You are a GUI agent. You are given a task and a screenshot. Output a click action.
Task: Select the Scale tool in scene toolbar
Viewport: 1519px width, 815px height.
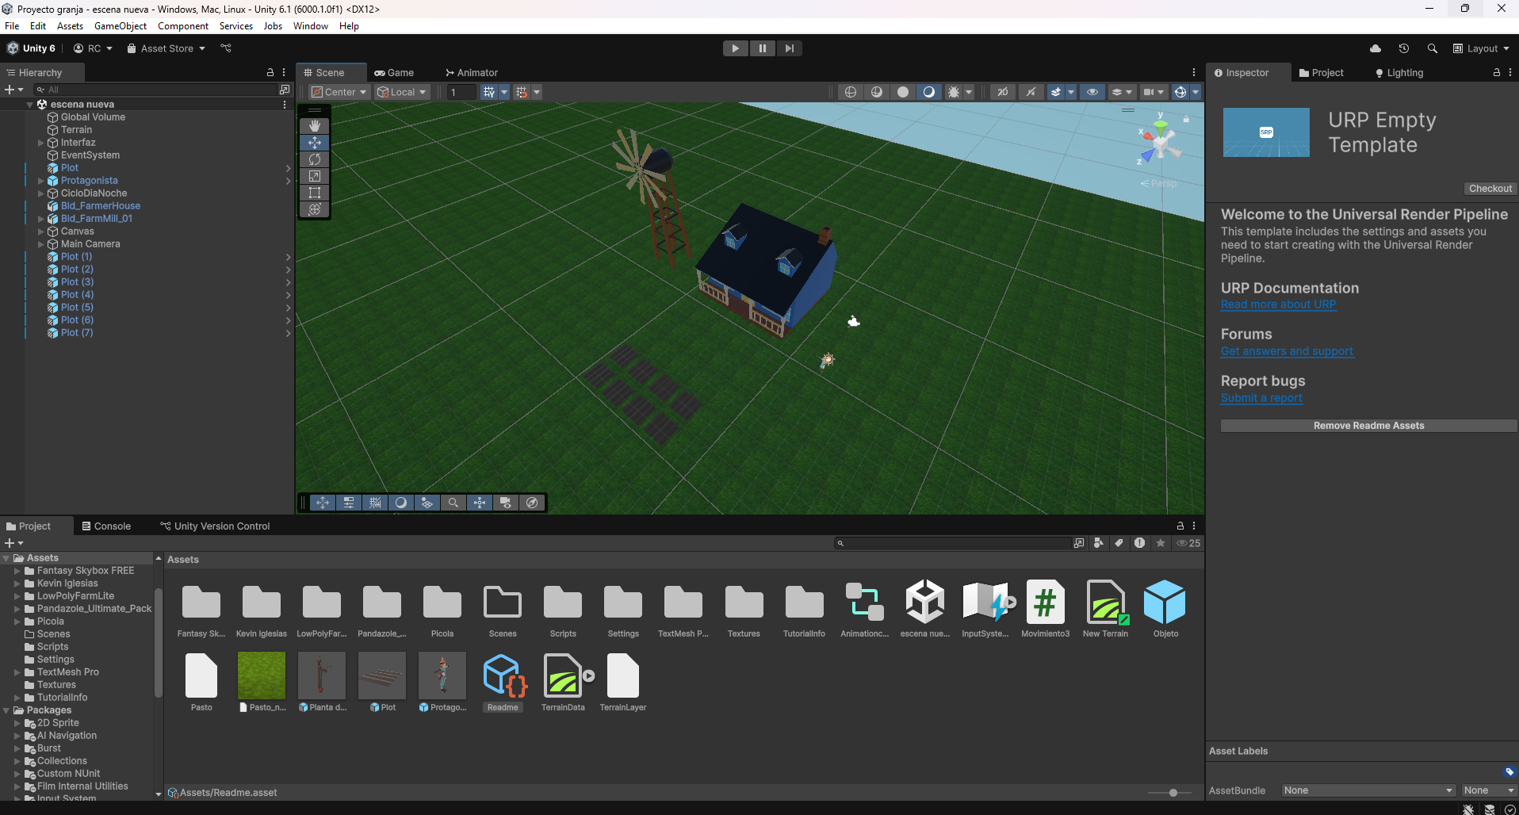[315, 176]
